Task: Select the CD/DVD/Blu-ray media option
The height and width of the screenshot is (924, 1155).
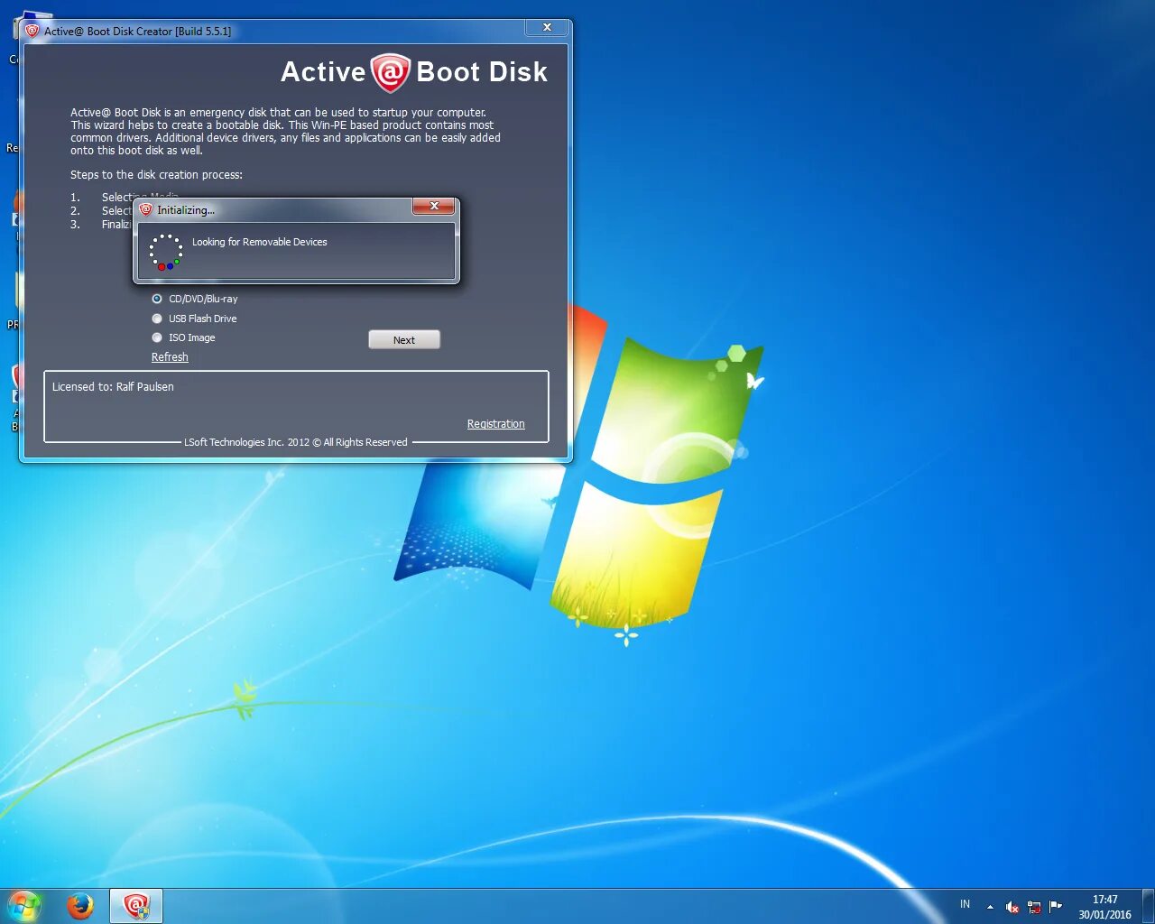Action: click(x=156, y=299)
